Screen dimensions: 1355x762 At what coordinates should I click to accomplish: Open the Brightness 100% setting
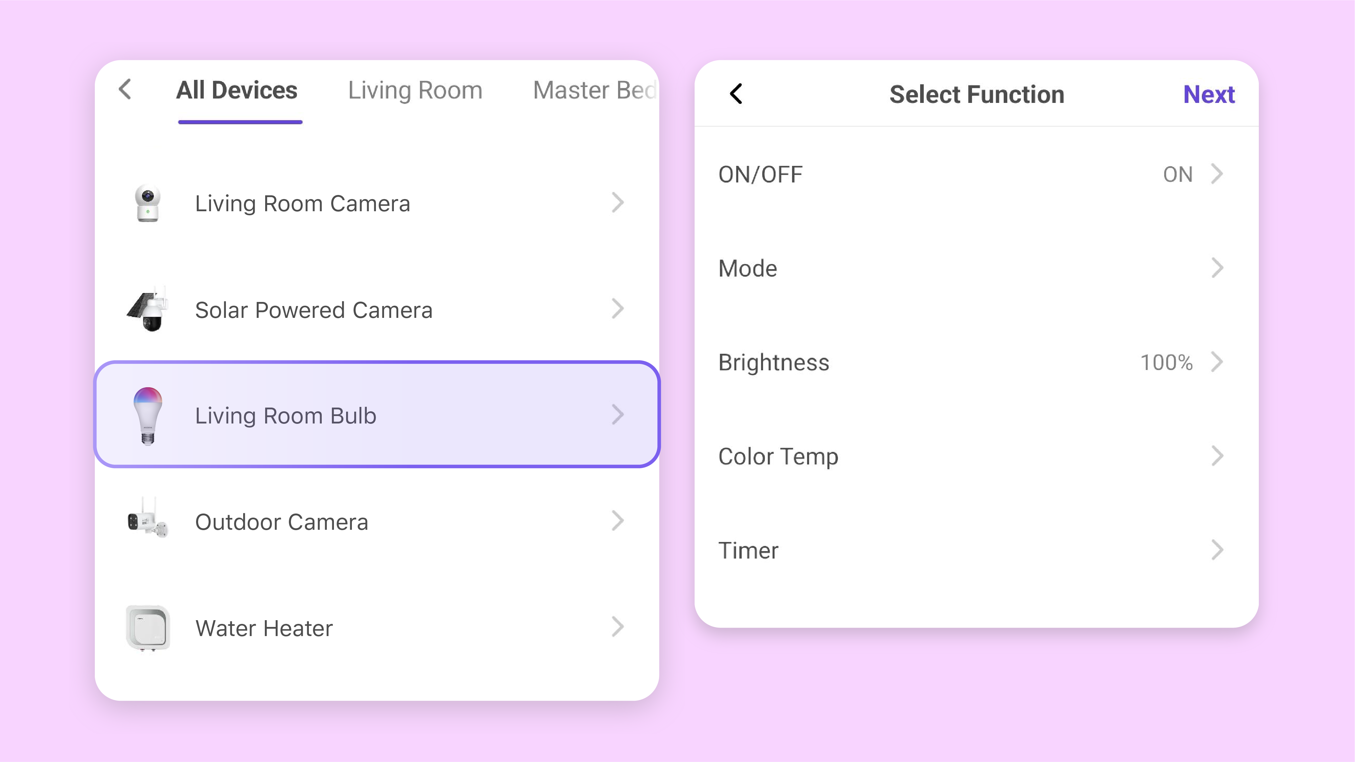click(x=1166, y=362)
